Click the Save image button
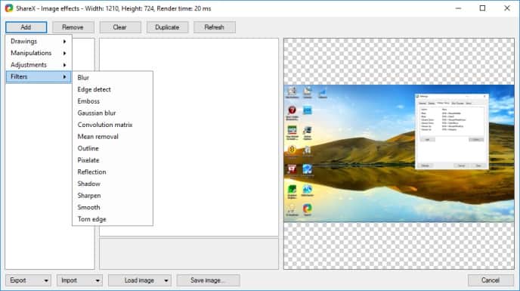The height and width of the screenshot is (291, 520). 208,280
